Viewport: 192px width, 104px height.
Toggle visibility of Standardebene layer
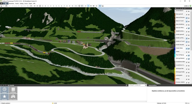tap(189, 11)
